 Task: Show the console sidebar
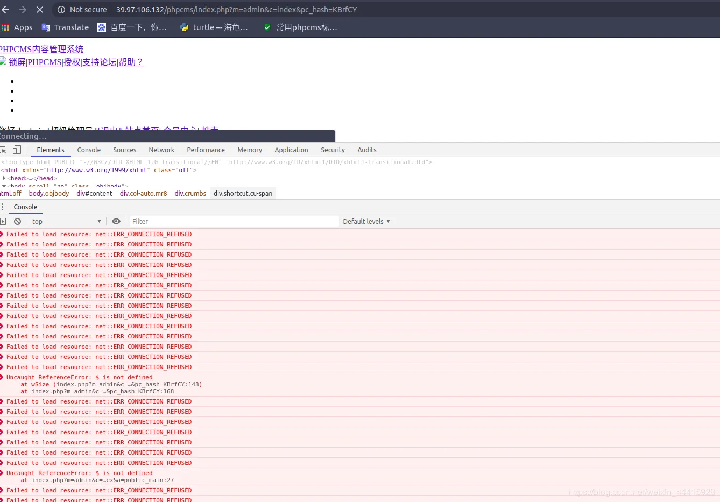click(3, 222)
